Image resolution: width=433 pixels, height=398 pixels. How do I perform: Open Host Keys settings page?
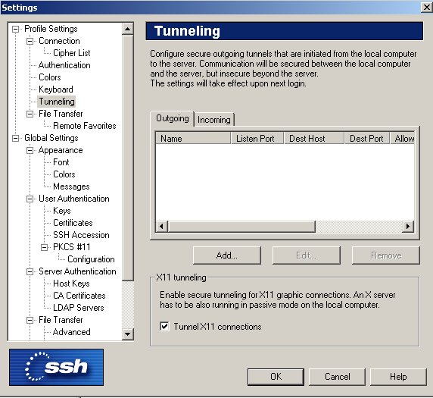tap(71, 284)
